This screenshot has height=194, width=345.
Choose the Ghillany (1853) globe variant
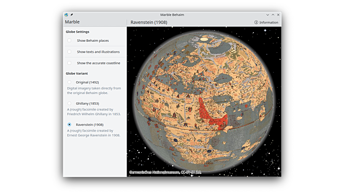point(69,103)
